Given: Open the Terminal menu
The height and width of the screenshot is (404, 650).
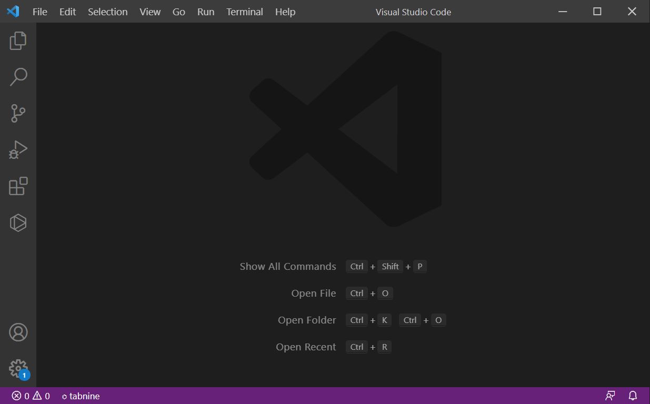Looking at the screenshot, I should click(244, 12).
